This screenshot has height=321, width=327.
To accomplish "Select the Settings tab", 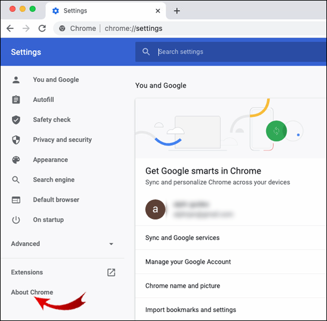I will point(106,11).
